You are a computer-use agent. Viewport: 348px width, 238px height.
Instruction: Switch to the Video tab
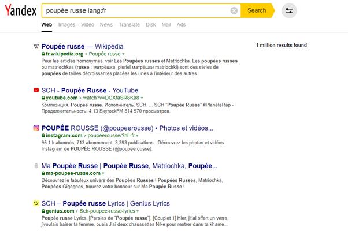(x=87, y=25)
